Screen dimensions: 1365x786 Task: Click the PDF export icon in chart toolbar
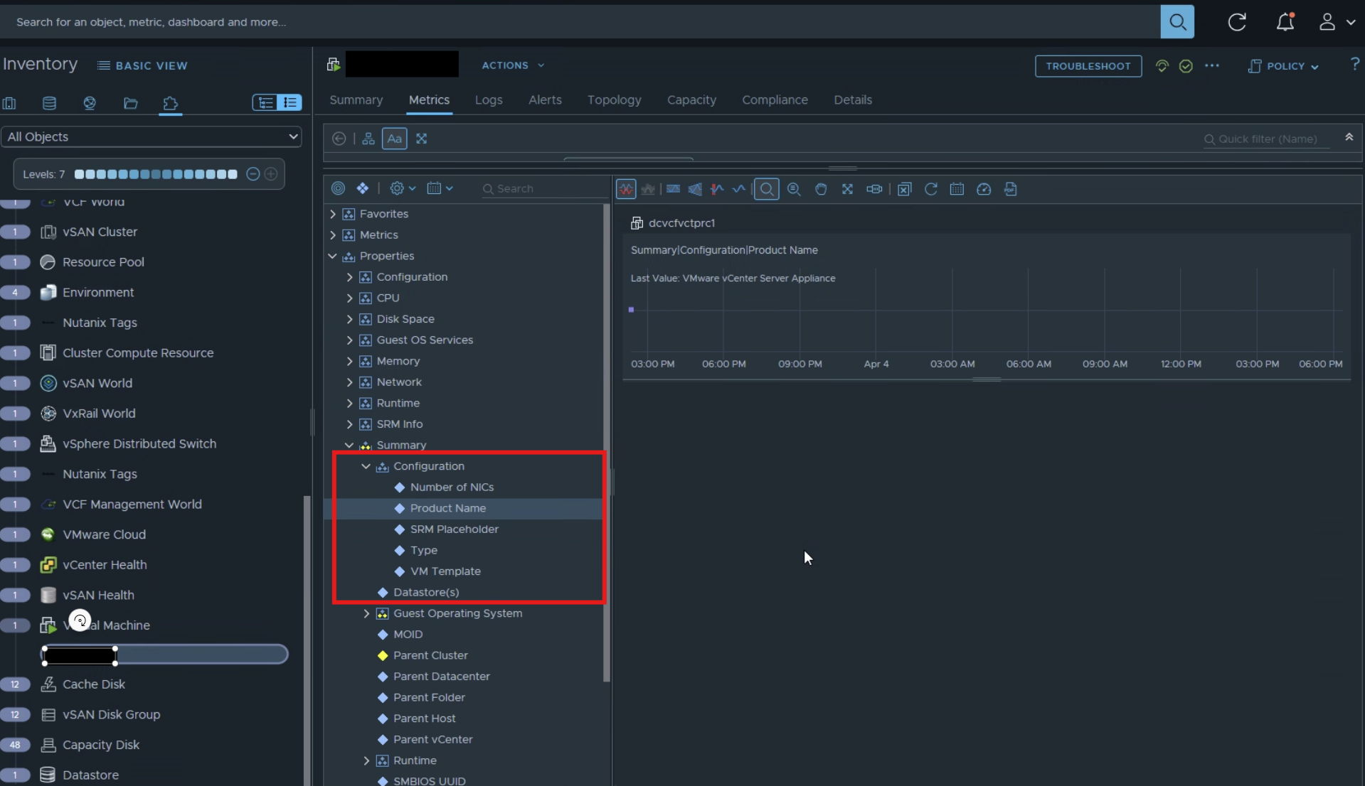point(1010,189)
